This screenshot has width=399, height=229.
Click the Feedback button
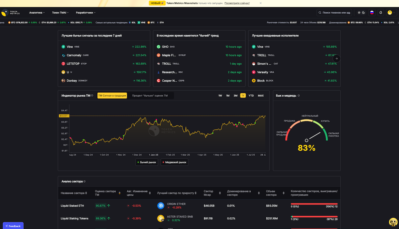[13, 226]
